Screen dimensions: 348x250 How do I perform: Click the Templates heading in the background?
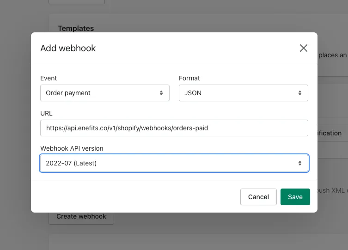pos(76,28)
